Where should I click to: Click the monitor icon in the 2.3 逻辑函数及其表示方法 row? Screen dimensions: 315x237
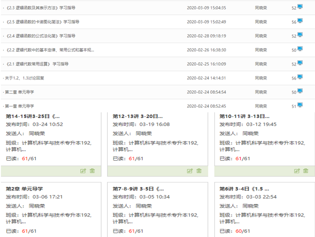[300, 6]
